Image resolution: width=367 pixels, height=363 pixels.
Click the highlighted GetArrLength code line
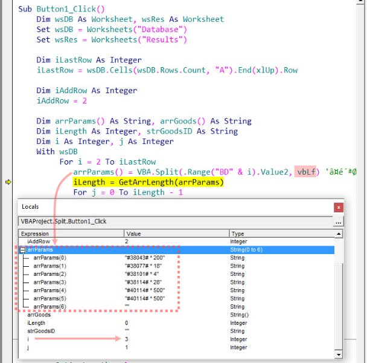click(x=148, y=182)
